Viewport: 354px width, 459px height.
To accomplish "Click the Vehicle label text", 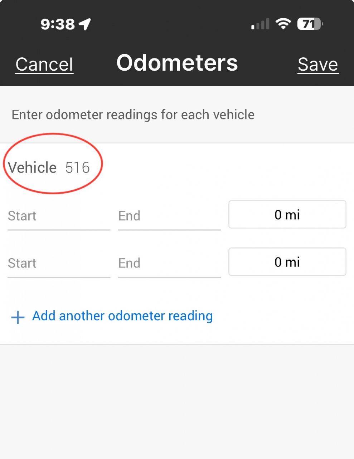I will pos(32,167).
